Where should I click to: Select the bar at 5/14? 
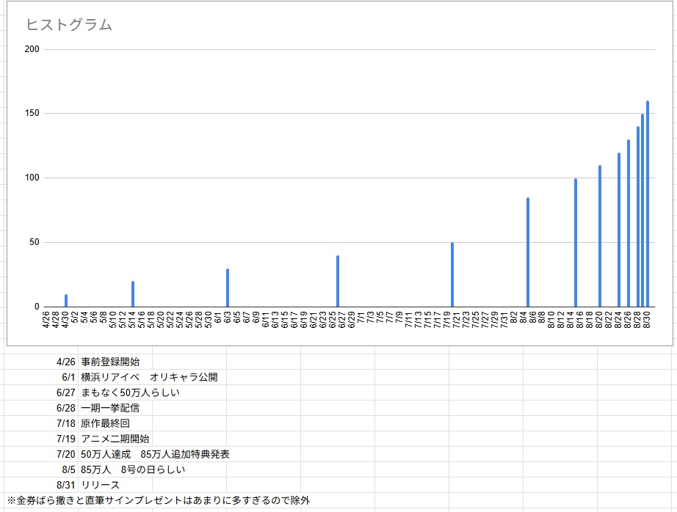point(133,294)
